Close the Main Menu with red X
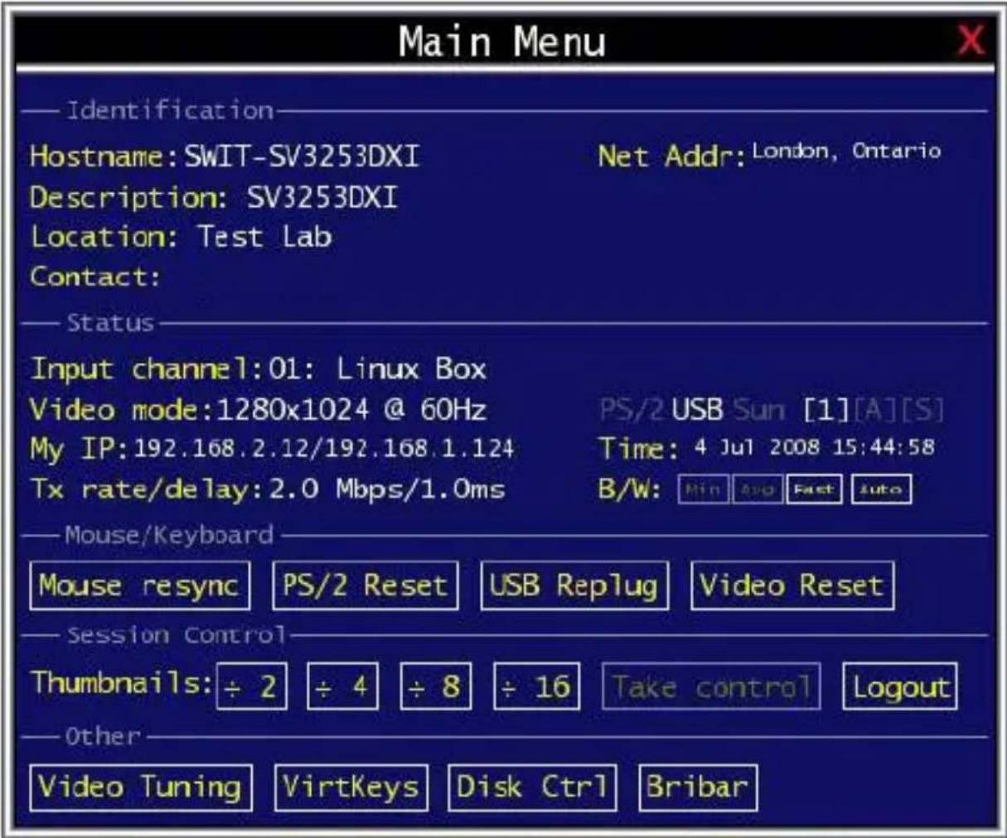The width and height of the screenshot is (1007, 838). pos(971,40)
